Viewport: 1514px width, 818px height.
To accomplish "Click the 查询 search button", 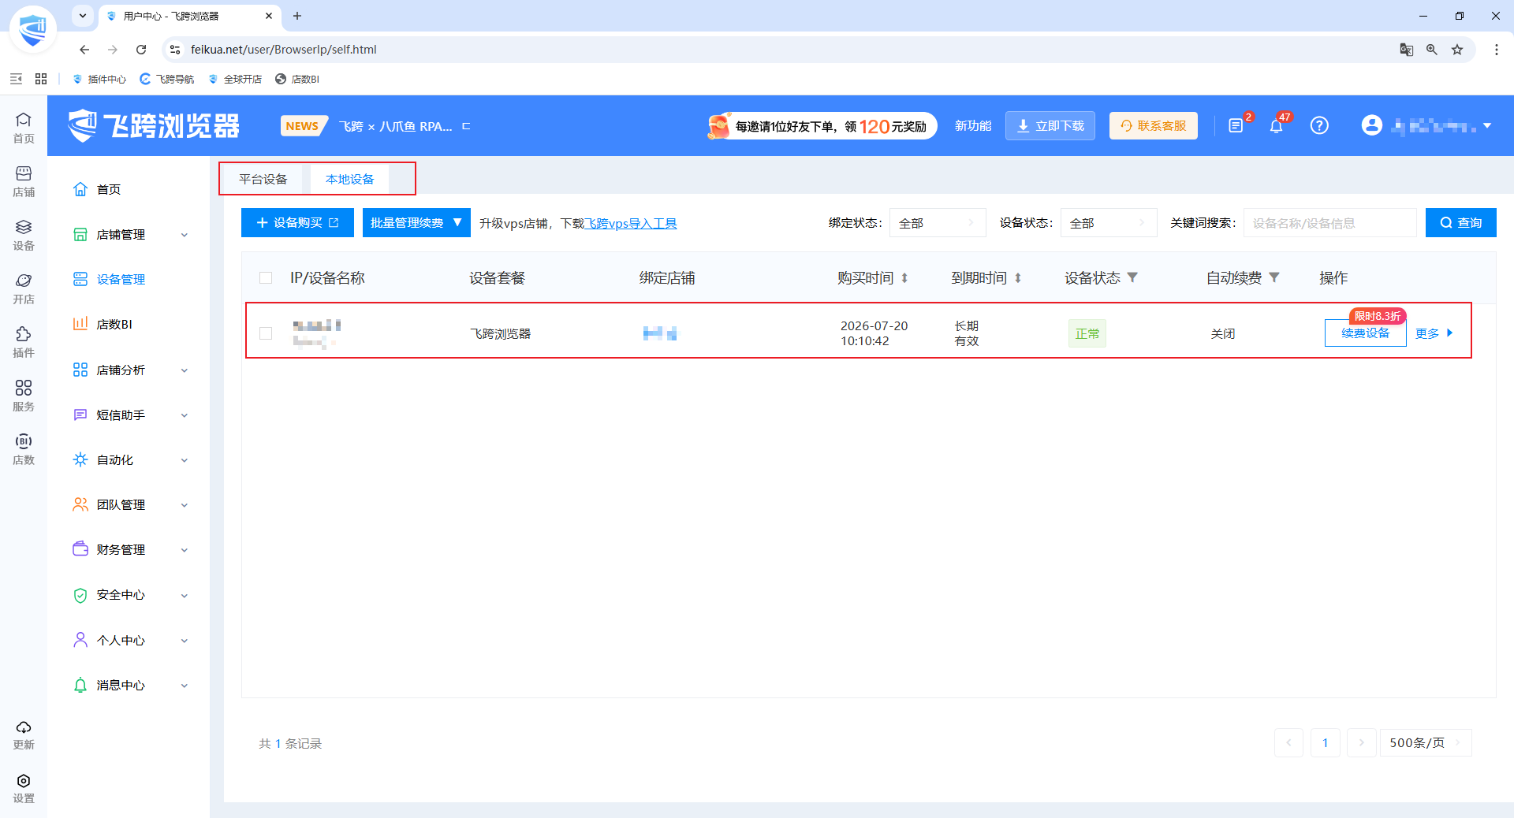I will (x=1461, y=223).
